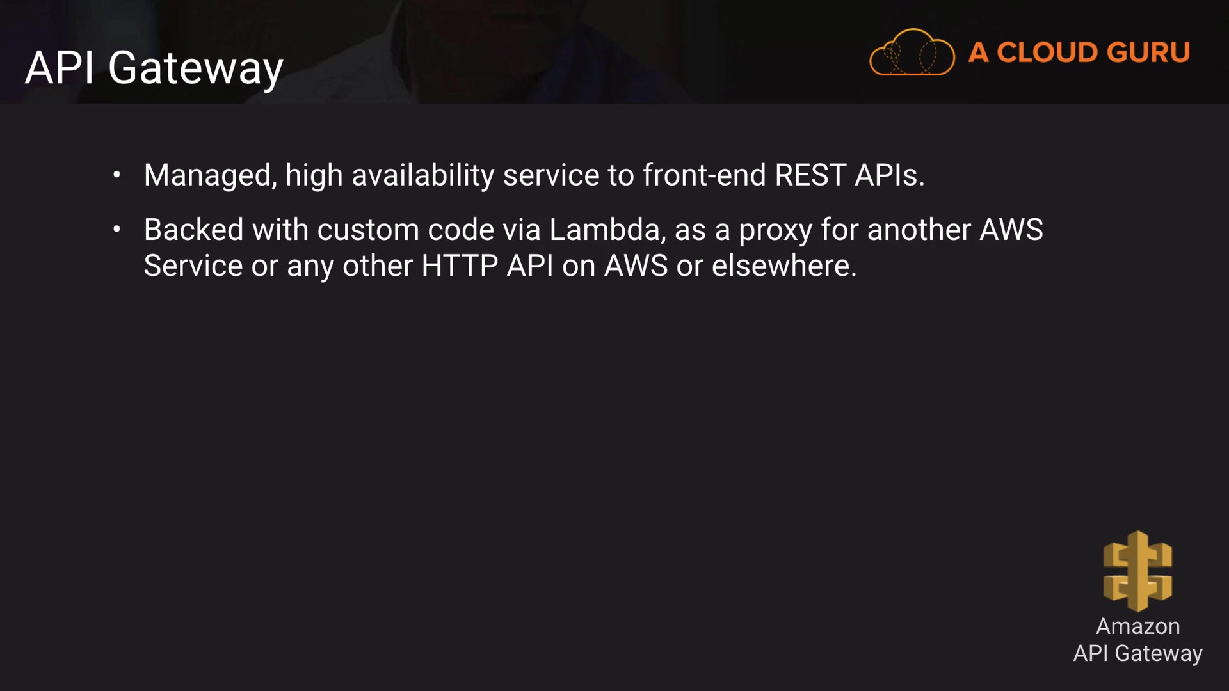Screen dimensions: 1229x691
Task: Click the word Backed in second bullet
Action: pyautogui.click(x=193, y=230)
